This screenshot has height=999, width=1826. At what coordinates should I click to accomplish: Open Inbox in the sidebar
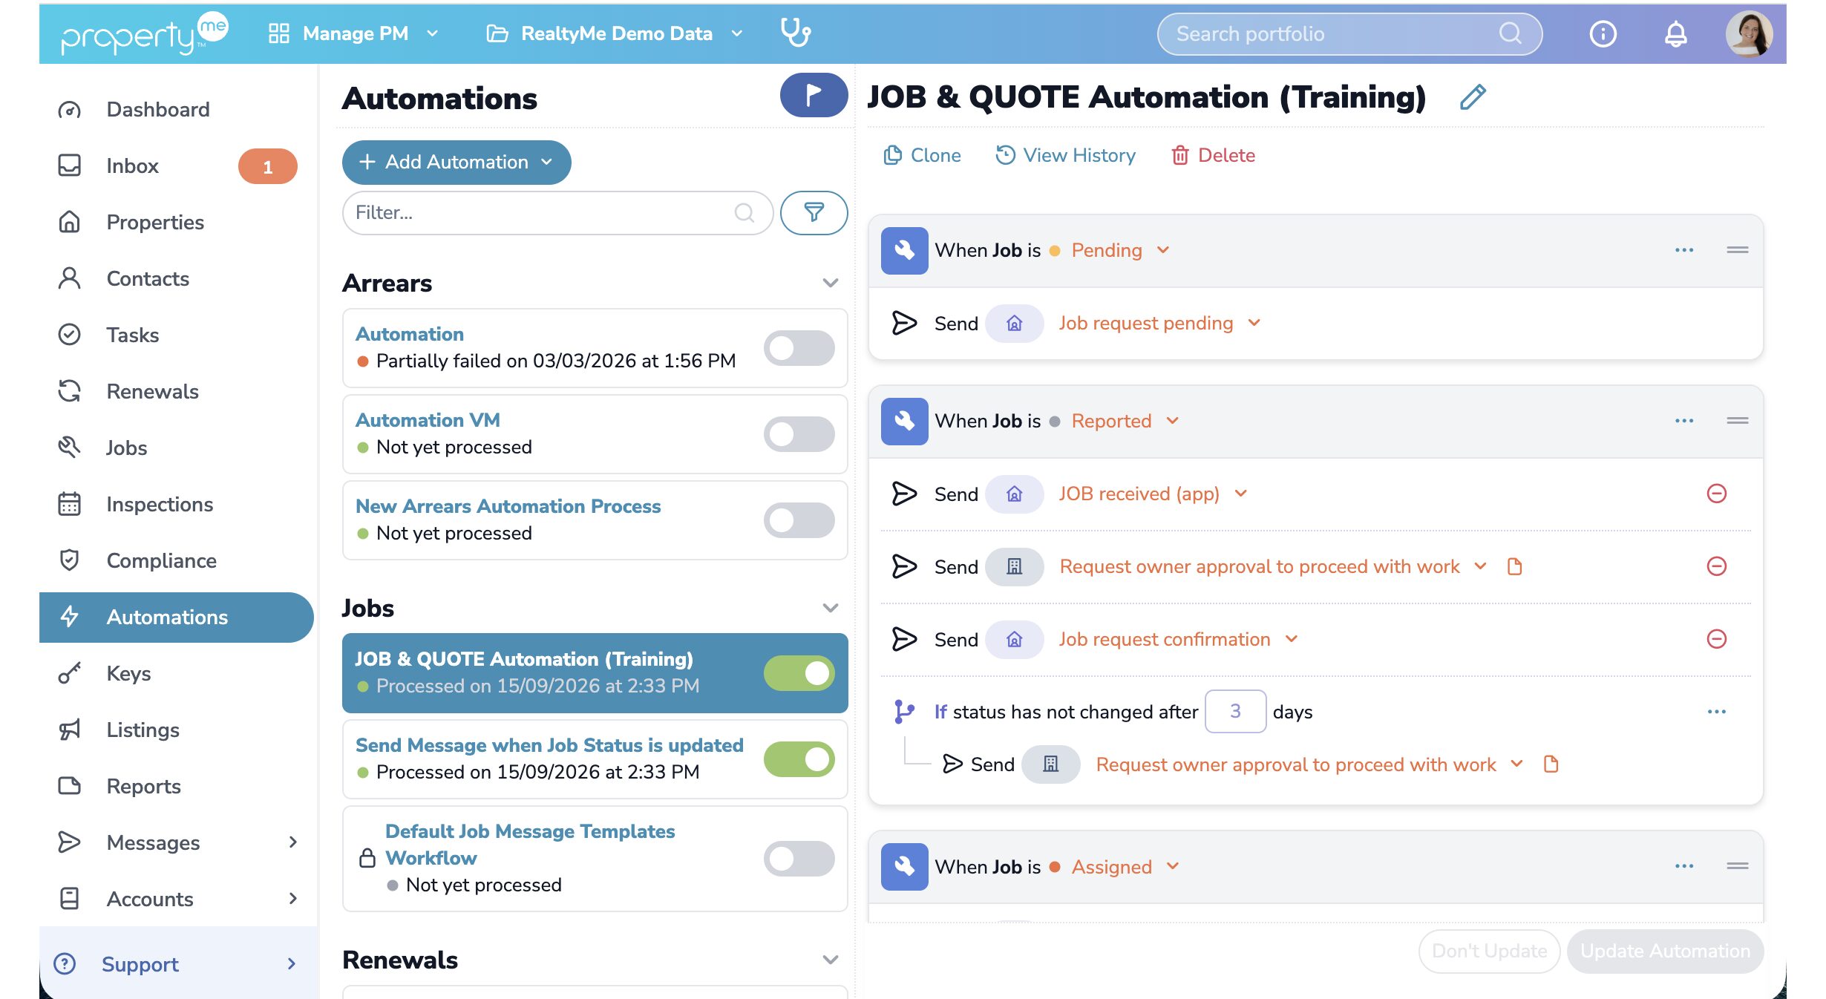click(132, 166)
